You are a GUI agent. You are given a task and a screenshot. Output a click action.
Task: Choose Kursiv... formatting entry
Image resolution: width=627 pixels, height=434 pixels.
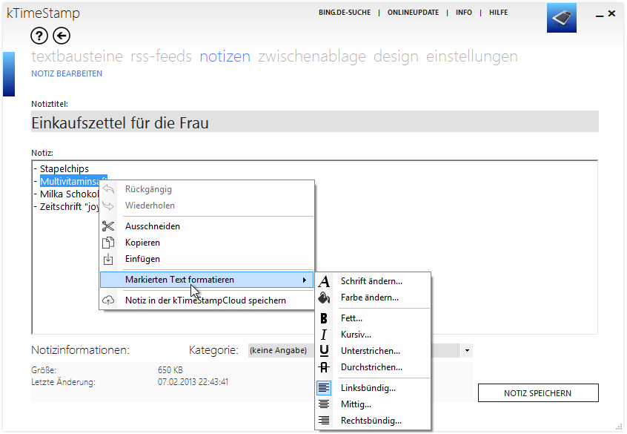coord(373,335)
